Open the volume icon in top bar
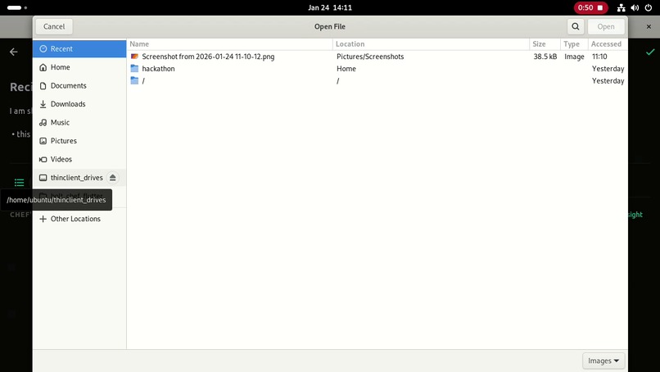This screenshot has height=372, width=660. click(x=635, y=7)
